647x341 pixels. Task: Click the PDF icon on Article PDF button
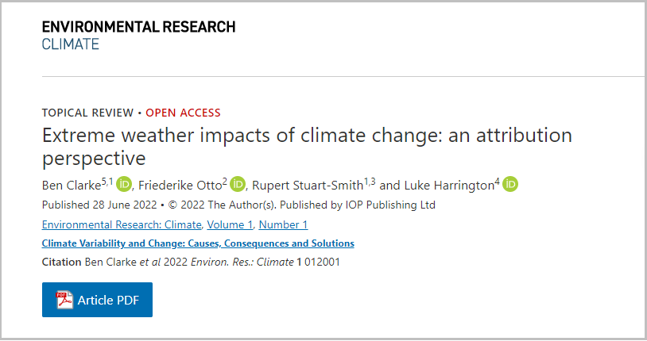coord(64,300)
